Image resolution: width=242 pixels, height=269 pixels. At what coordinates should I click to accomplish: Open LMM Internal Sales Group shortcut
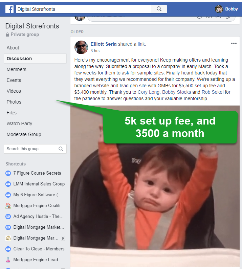[39, 184]
